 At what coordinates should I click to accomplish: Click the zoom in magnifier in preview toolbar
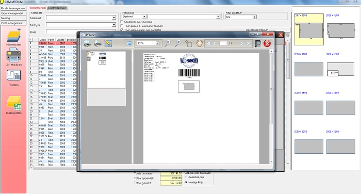pyautogui.click(x=168, y=43)
